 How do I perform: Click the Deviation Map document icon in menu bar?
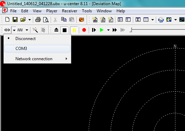click(5, 11)
